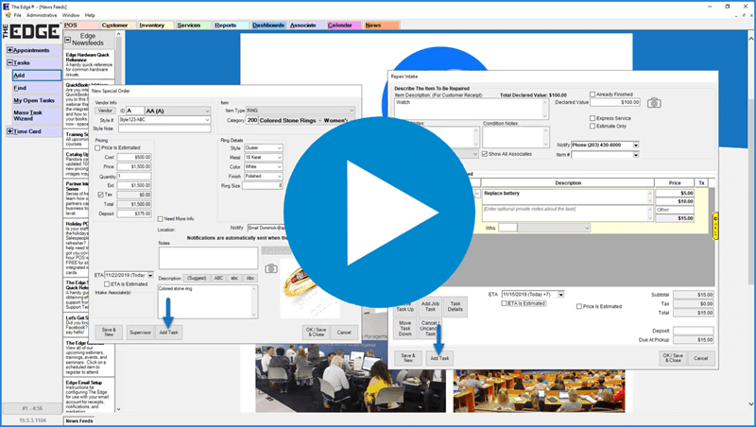Toggle ETA Is Estimated in New Special Order
The width and height of the screenshot is (756, 427).
coord(107,284)
